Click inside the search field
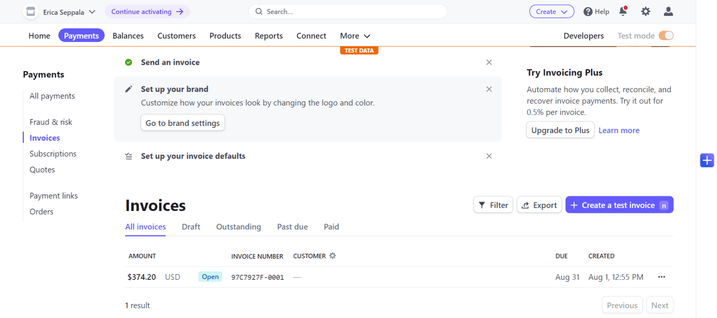The width and height of the screenshot is (717, 318). (x=348, y=11)
